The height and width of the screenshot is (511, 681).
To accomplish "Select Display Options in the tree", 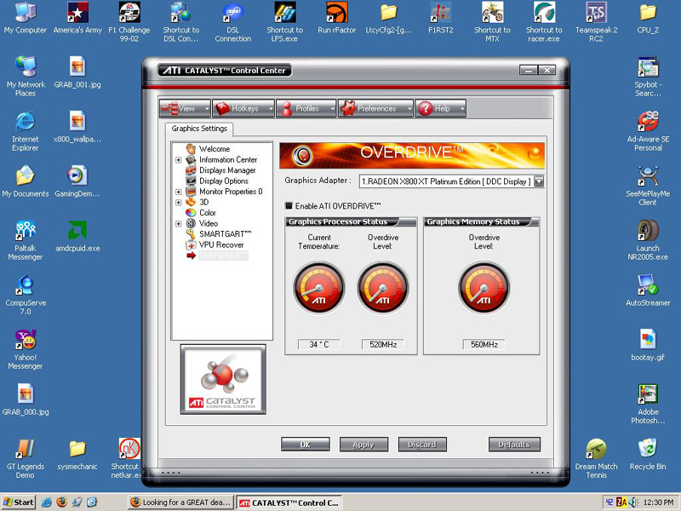I will [224, 181].
